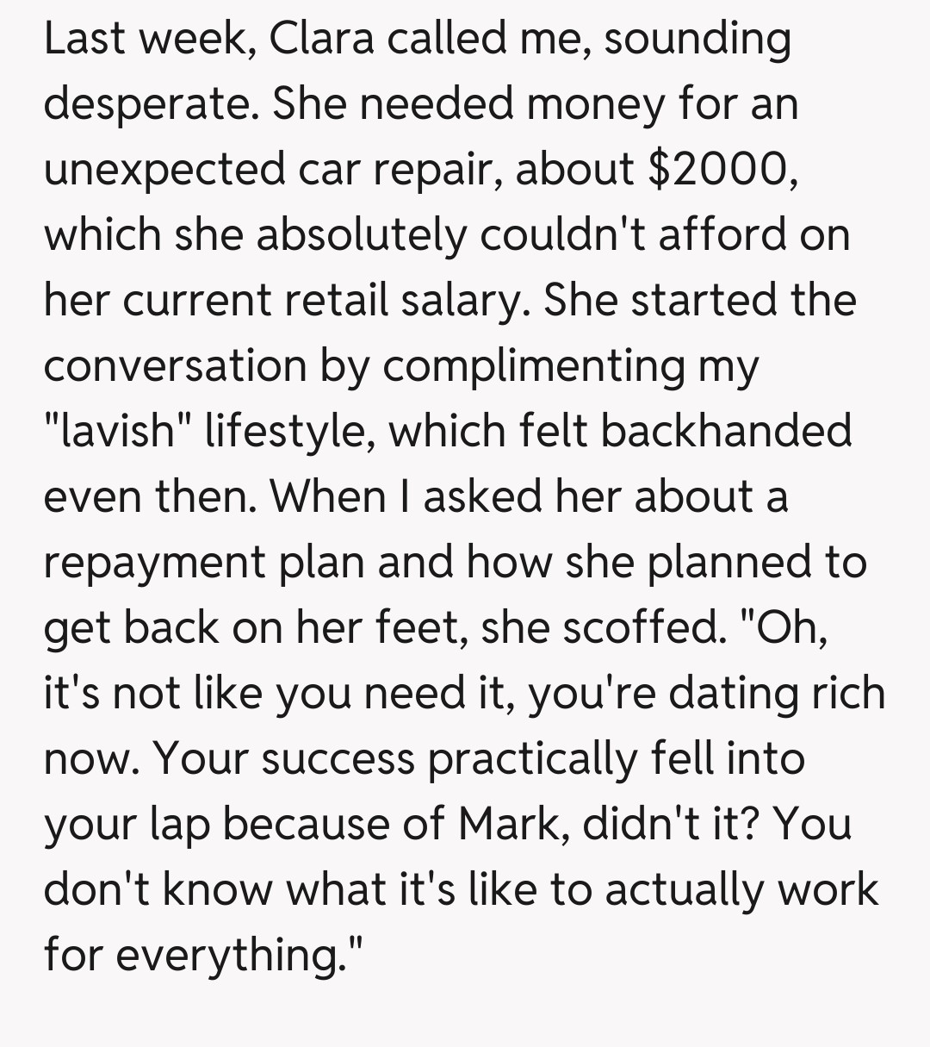Click the word "conversation"
Viewport: 930px width, 1047px height.
pyautogui.click(x=175, y=365)
